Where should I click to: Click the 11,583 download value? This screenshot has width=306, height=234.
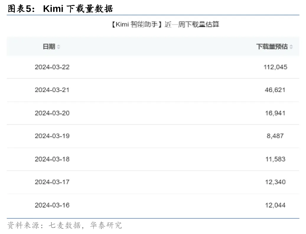275,159
